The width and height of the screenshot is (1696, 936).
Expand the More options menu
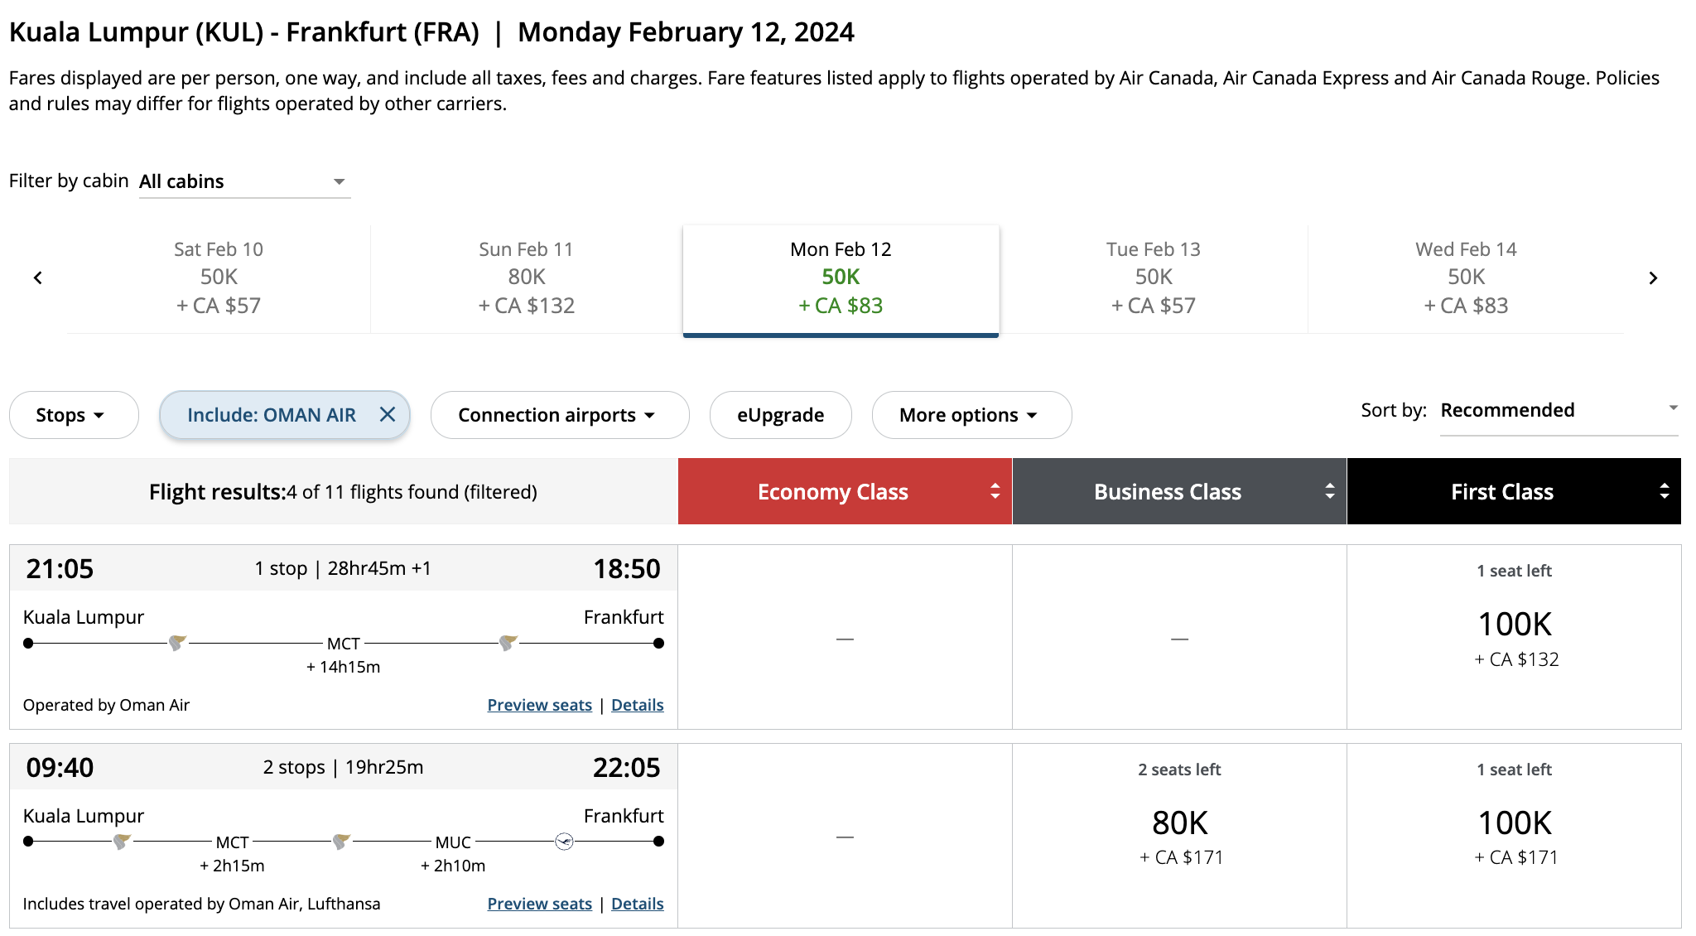pyautogui.click(x=971, y=415)
